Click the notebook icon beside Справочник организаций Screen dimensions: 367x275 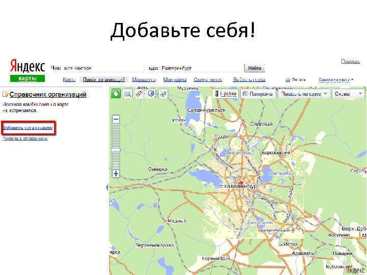pos(5,95)
